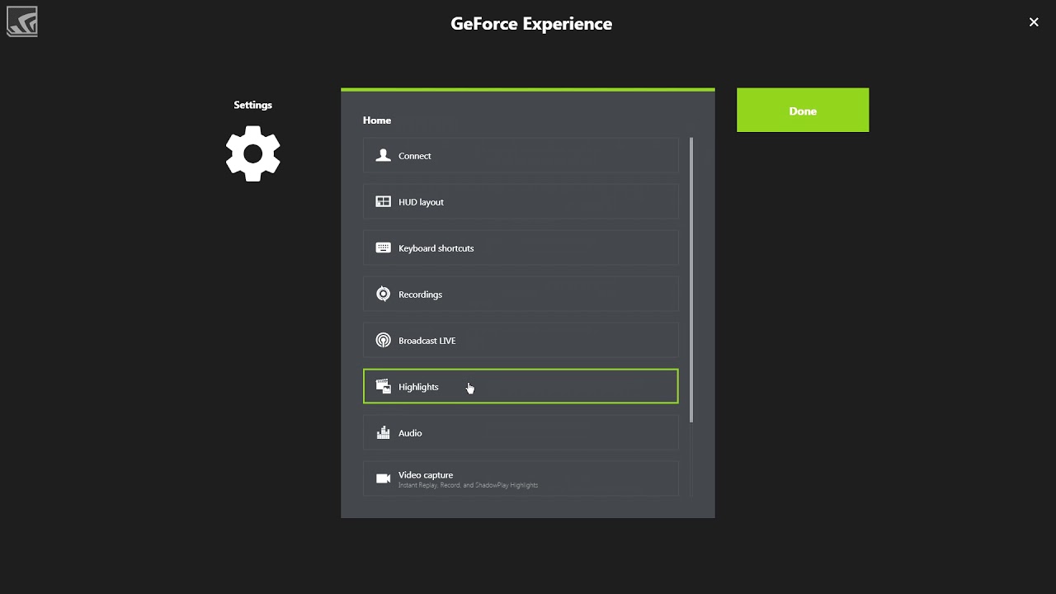Click the Instant Replay, Record subtitle text

coord(468,485)
